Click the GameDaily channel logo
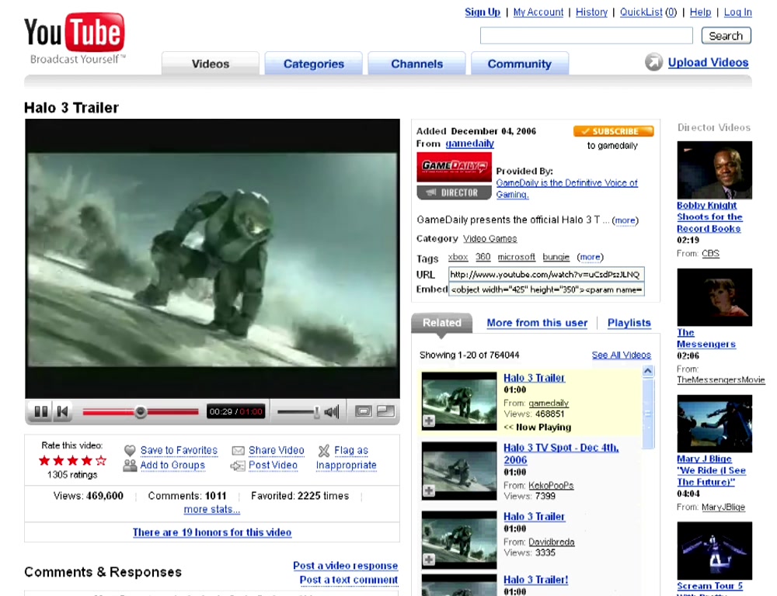 click(454, 167)
